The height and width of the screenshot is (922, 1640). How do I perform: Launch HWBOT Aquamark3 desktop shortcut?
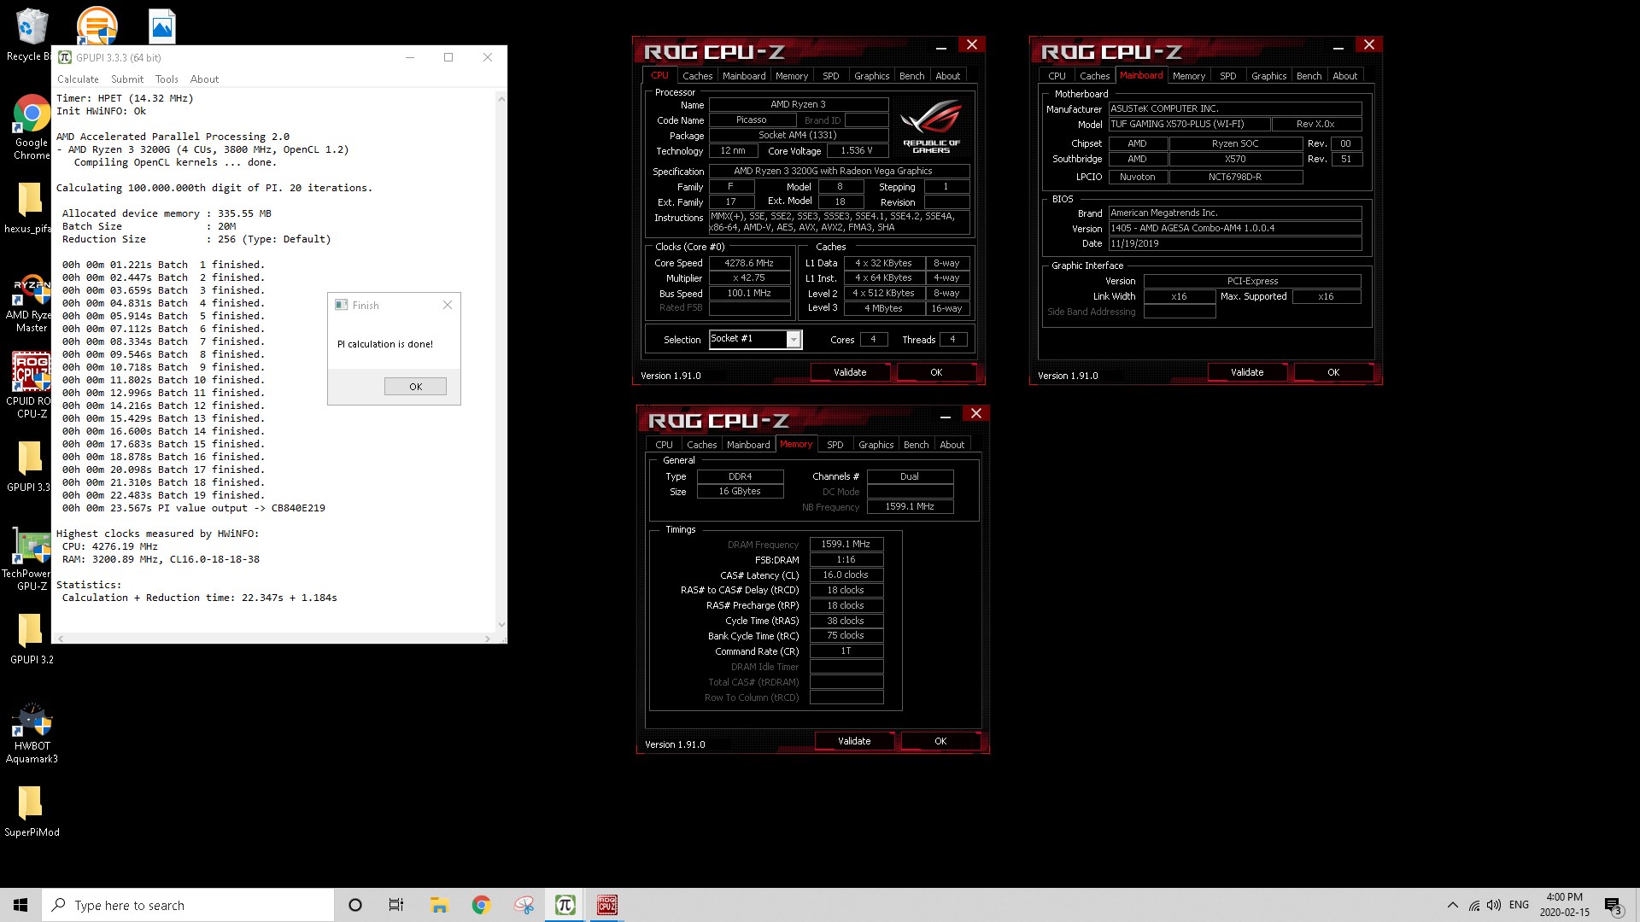(32, 732)
